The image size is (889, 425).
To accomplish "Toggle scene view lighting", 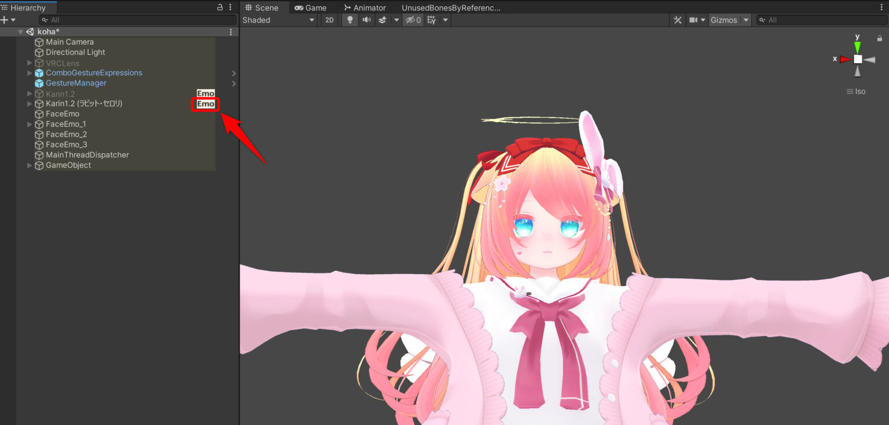I will 350,20.
